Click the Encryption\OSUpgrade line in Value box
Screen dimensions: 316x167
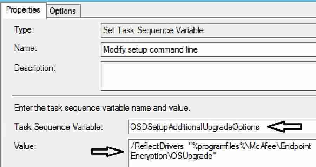pos(172,156)
